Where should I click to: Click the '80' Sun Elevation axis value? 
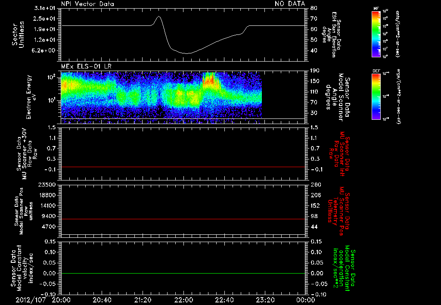314,8
